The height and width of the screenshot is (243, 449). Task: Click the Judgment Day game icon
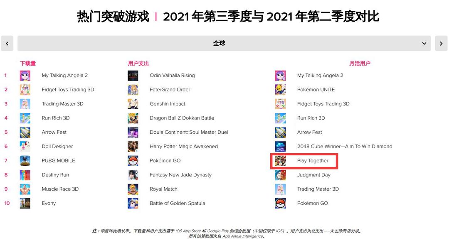pyautogui.click(x=280, y=175)
